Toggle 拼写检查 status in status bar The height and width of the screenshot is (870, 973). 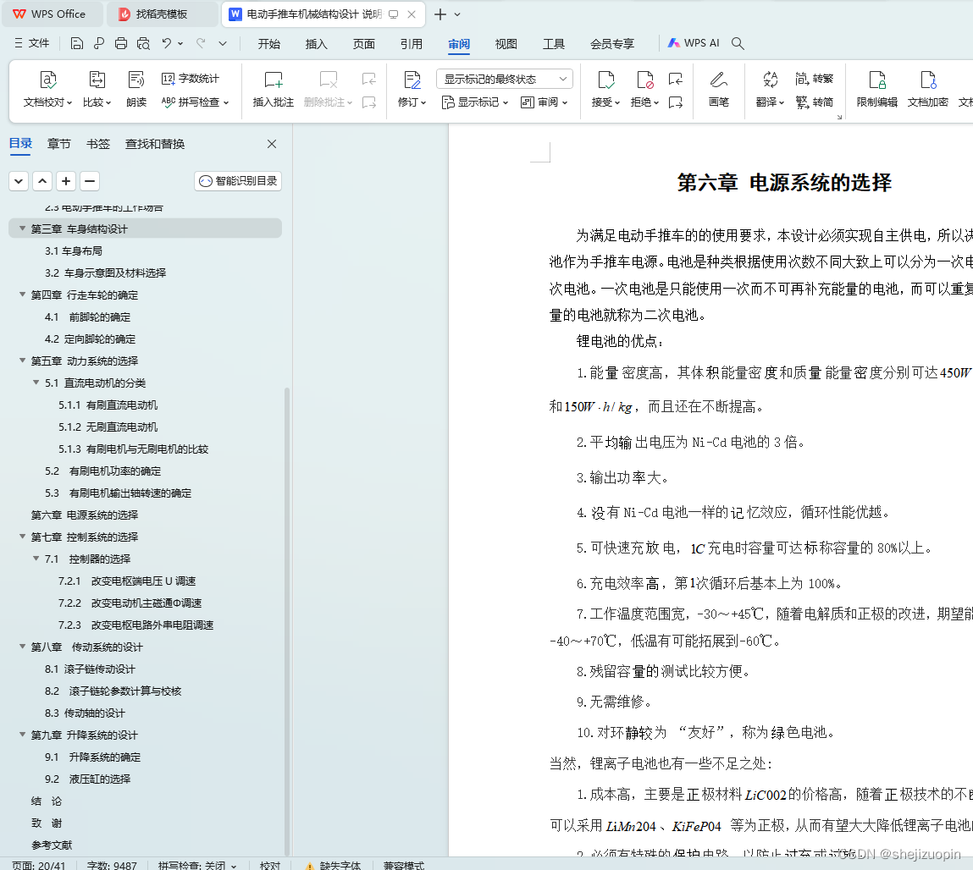(196, 864)
